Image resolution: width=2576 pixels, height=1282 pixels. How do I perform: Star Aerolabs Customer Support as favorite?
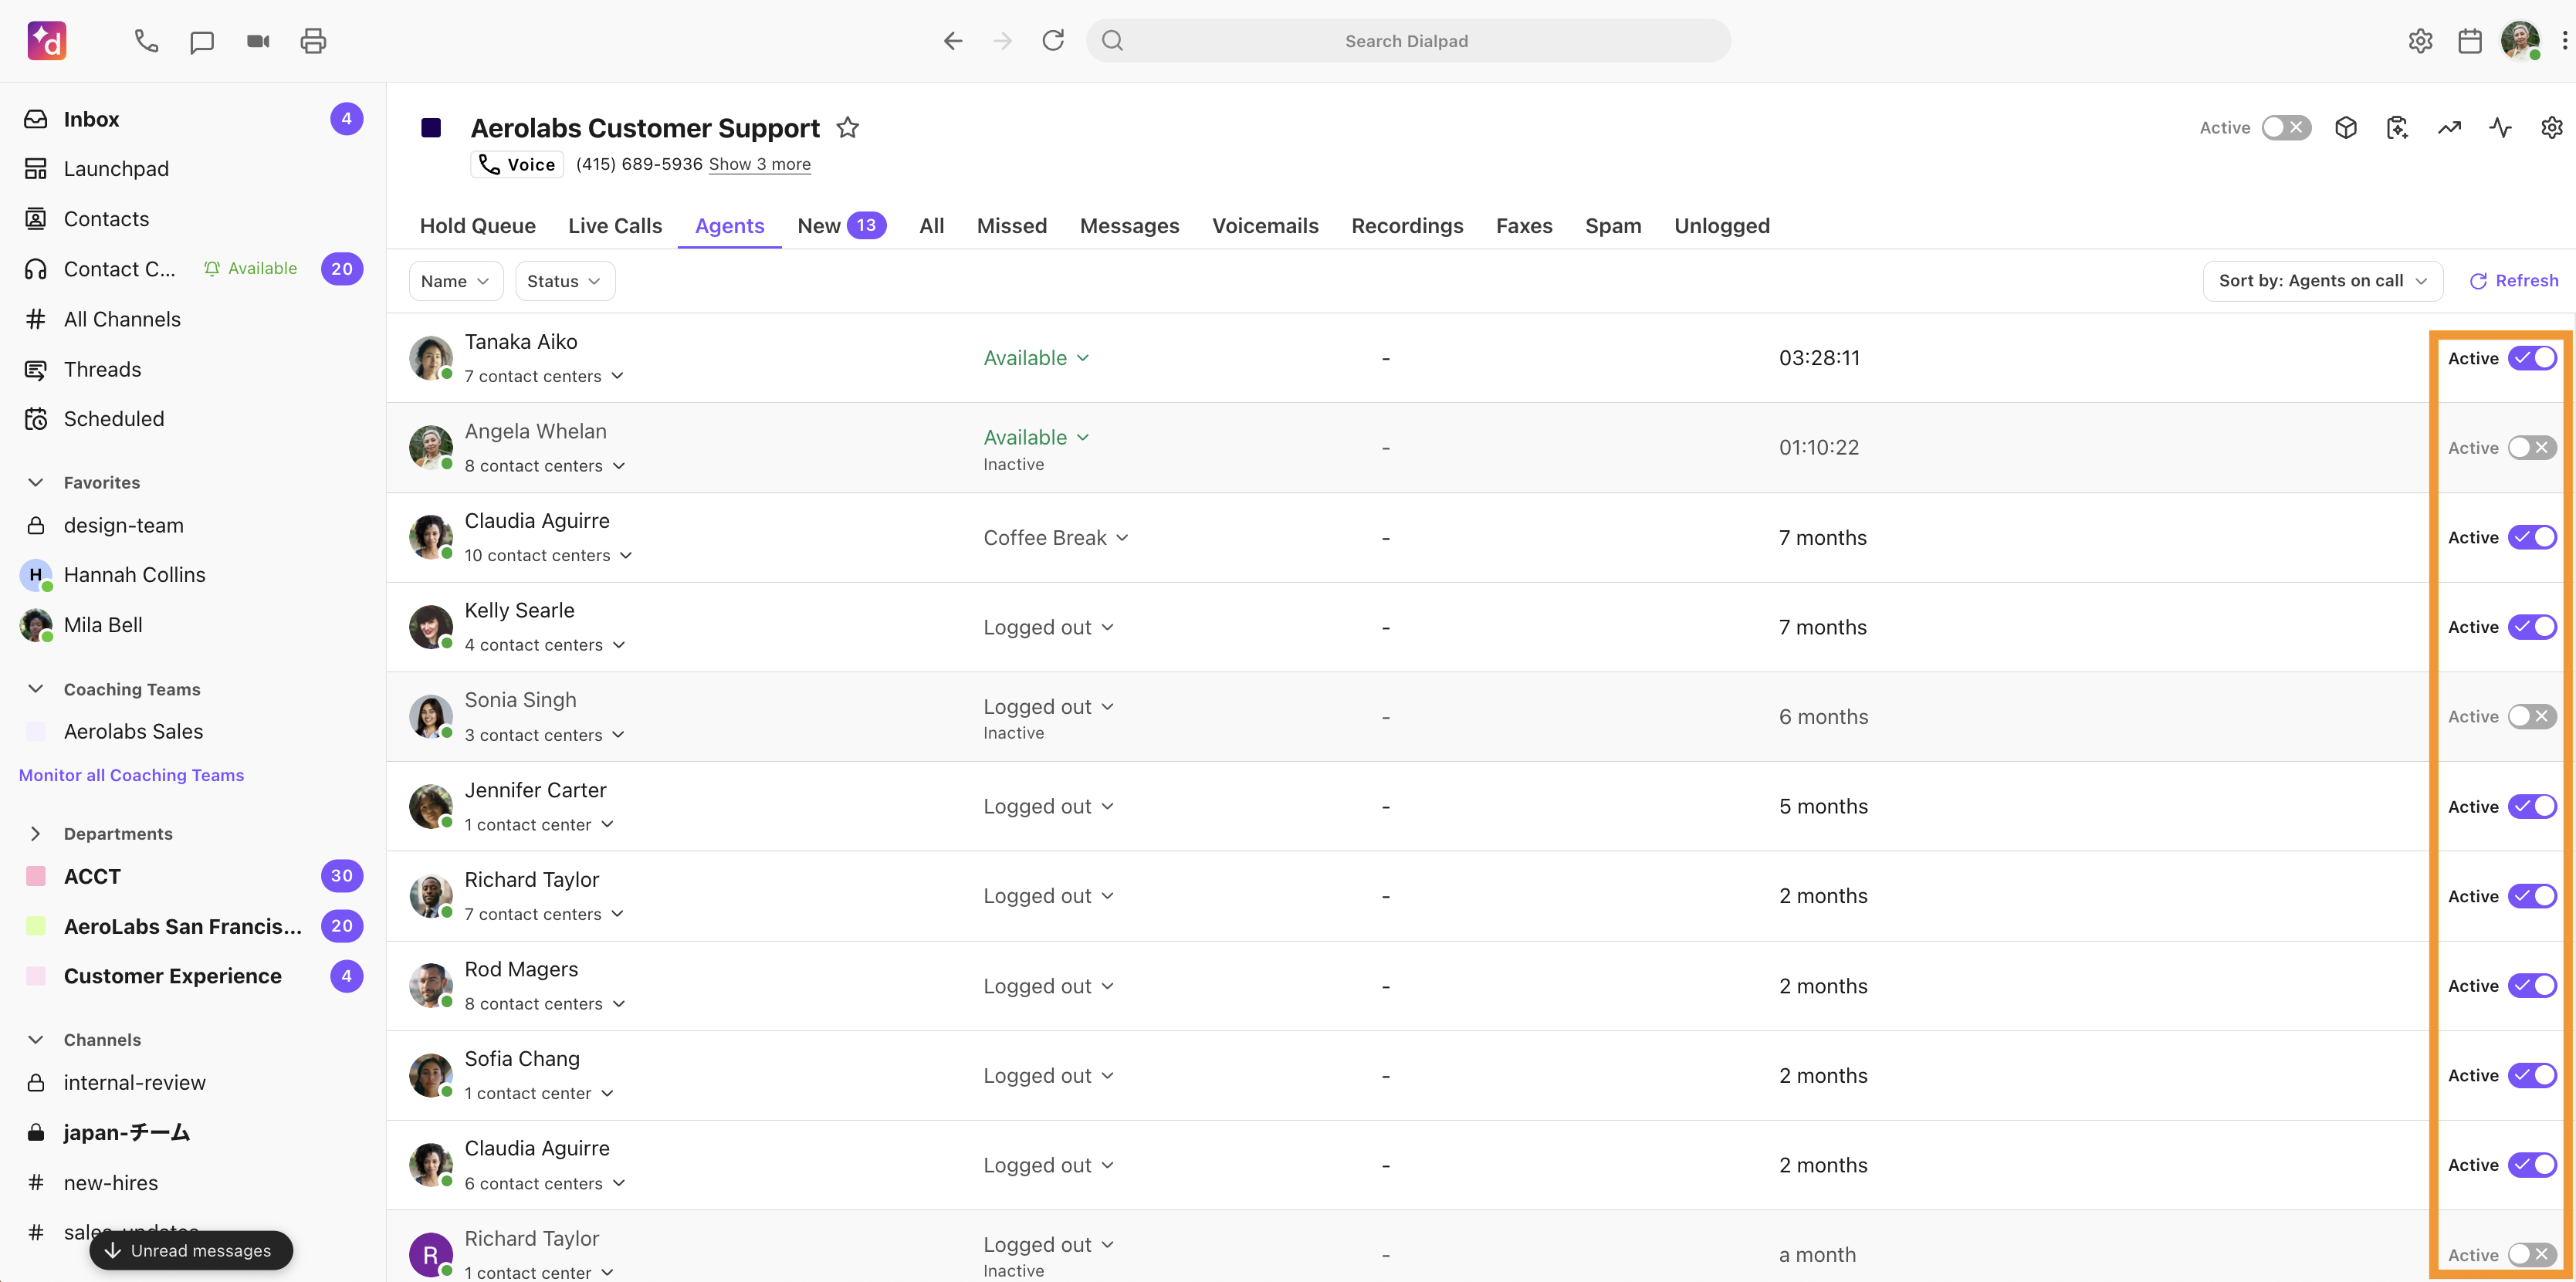click(x=848, y=128)
